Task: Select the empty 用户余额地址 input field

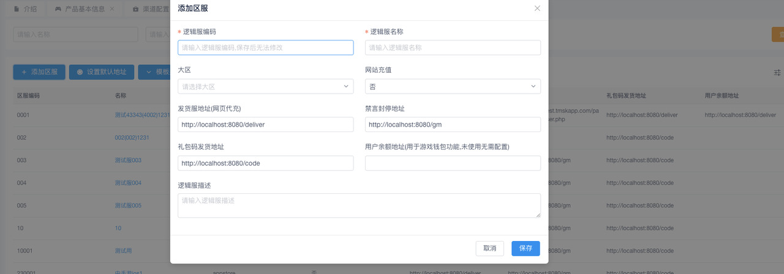Action: click(x=453, y=163)
